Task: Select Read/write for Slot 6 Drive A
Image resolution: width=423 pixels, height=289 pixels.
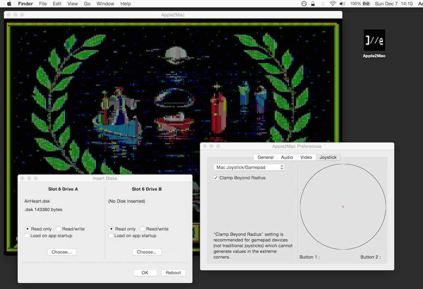Action: pyautogui.click(x=59, y=229)
